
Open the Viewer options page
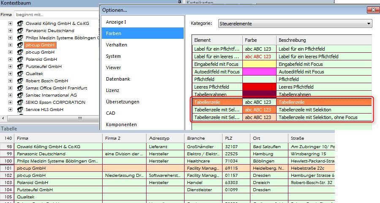143,68
